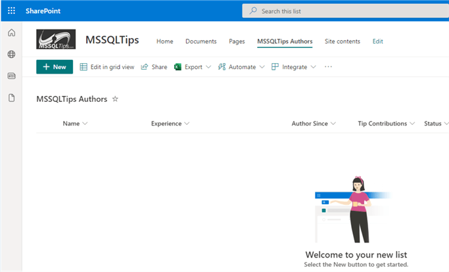Click the search magnifier icon
The image size is (449, 272).
(253, 11)
